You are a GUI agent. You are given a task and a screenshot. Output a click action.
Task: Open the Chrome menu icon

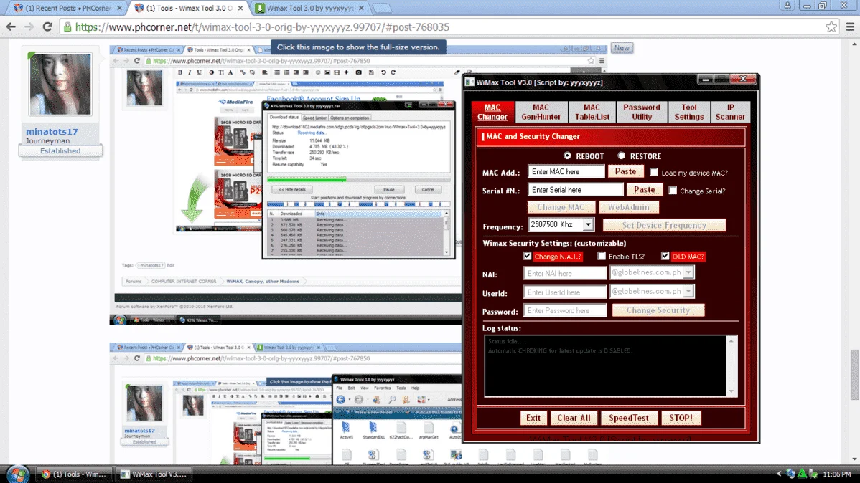850,27
